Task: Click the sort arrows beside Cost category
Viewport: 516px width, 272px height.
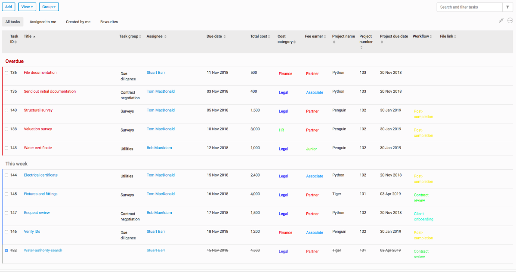Action: 294,42
